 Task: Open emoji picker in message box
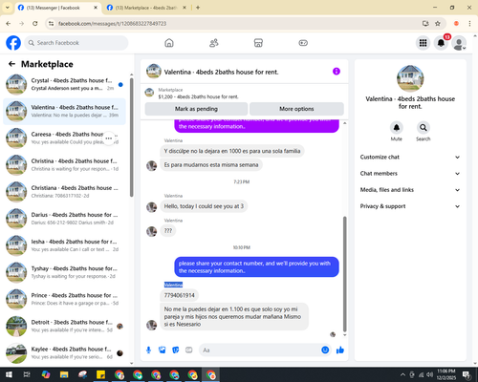[x=325, y=350]
